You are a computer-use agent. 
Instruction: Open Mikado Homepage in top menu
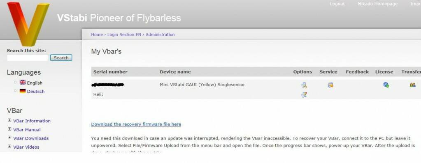(x=377, y=4)
